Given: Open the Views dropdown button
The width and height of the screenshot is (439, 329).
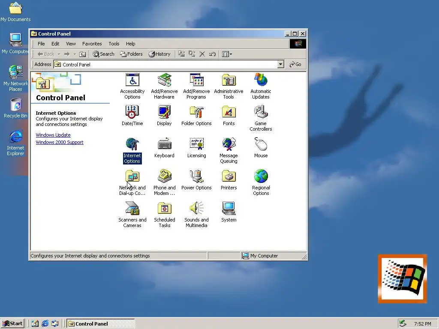Looking at the screenshot, I should click(226, 54).
